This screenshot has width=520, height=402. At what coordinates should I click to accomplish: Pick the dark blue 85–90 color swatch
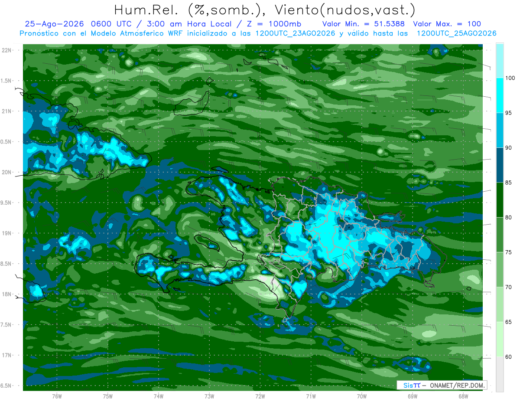(500, 165)
